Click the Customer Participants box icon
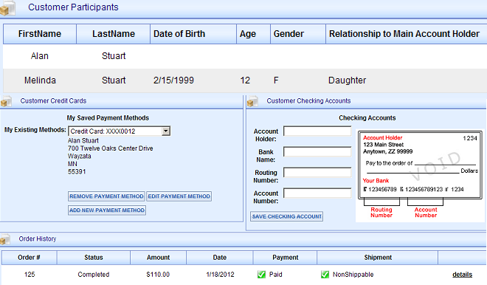This screenshot has width=487, height=285. coord(8,8)
